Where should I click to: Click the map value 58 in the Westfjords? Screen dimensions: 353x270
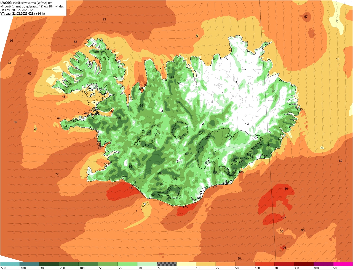click(x=70, y=84)
